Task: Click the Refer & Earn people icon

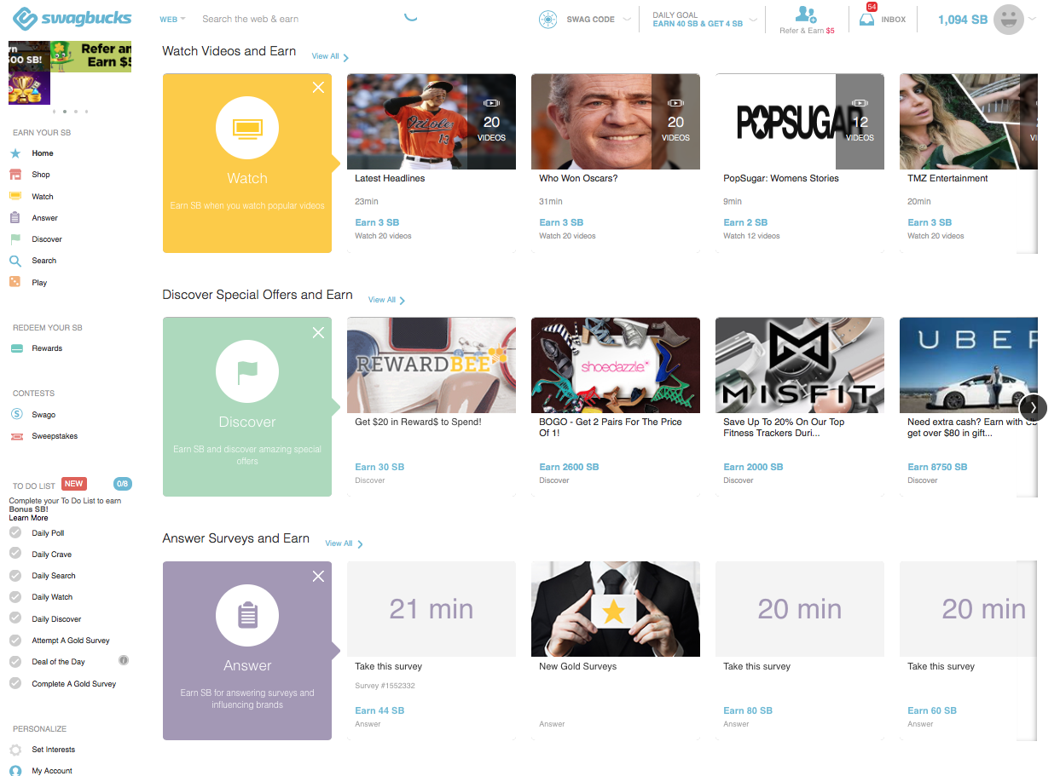Action: [x=806, y=14]
